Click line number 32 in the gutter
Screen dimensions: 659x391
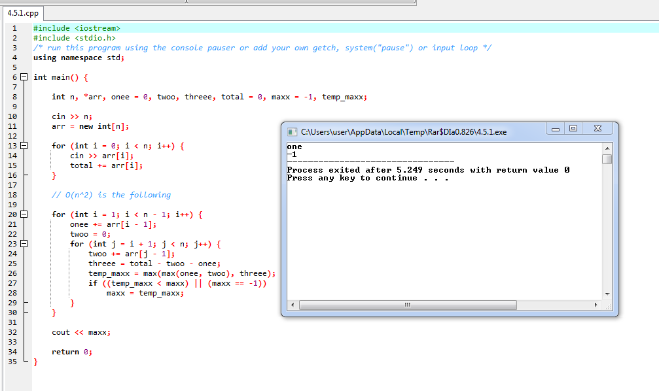coord(12,332)
